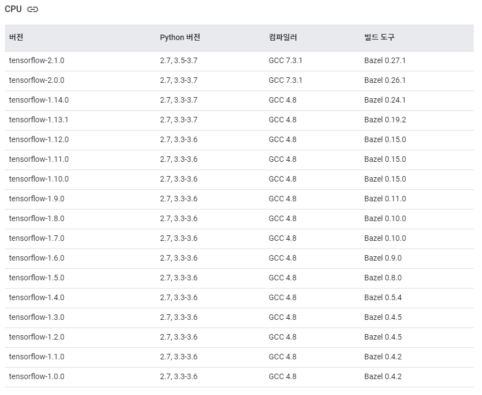
Task: Click the Python 버전 column header
Action: (x=180, y=37)
